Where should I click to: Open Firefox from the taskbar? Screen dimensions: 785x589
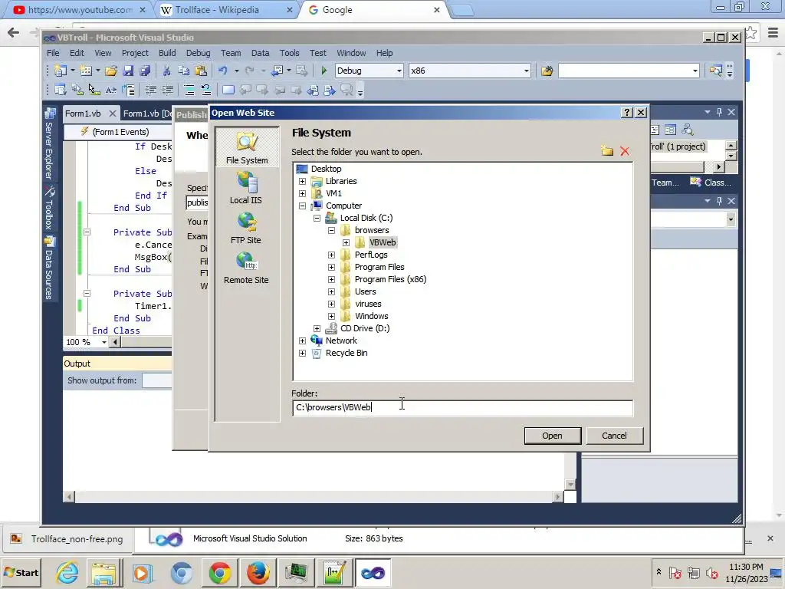coord(258,572)
